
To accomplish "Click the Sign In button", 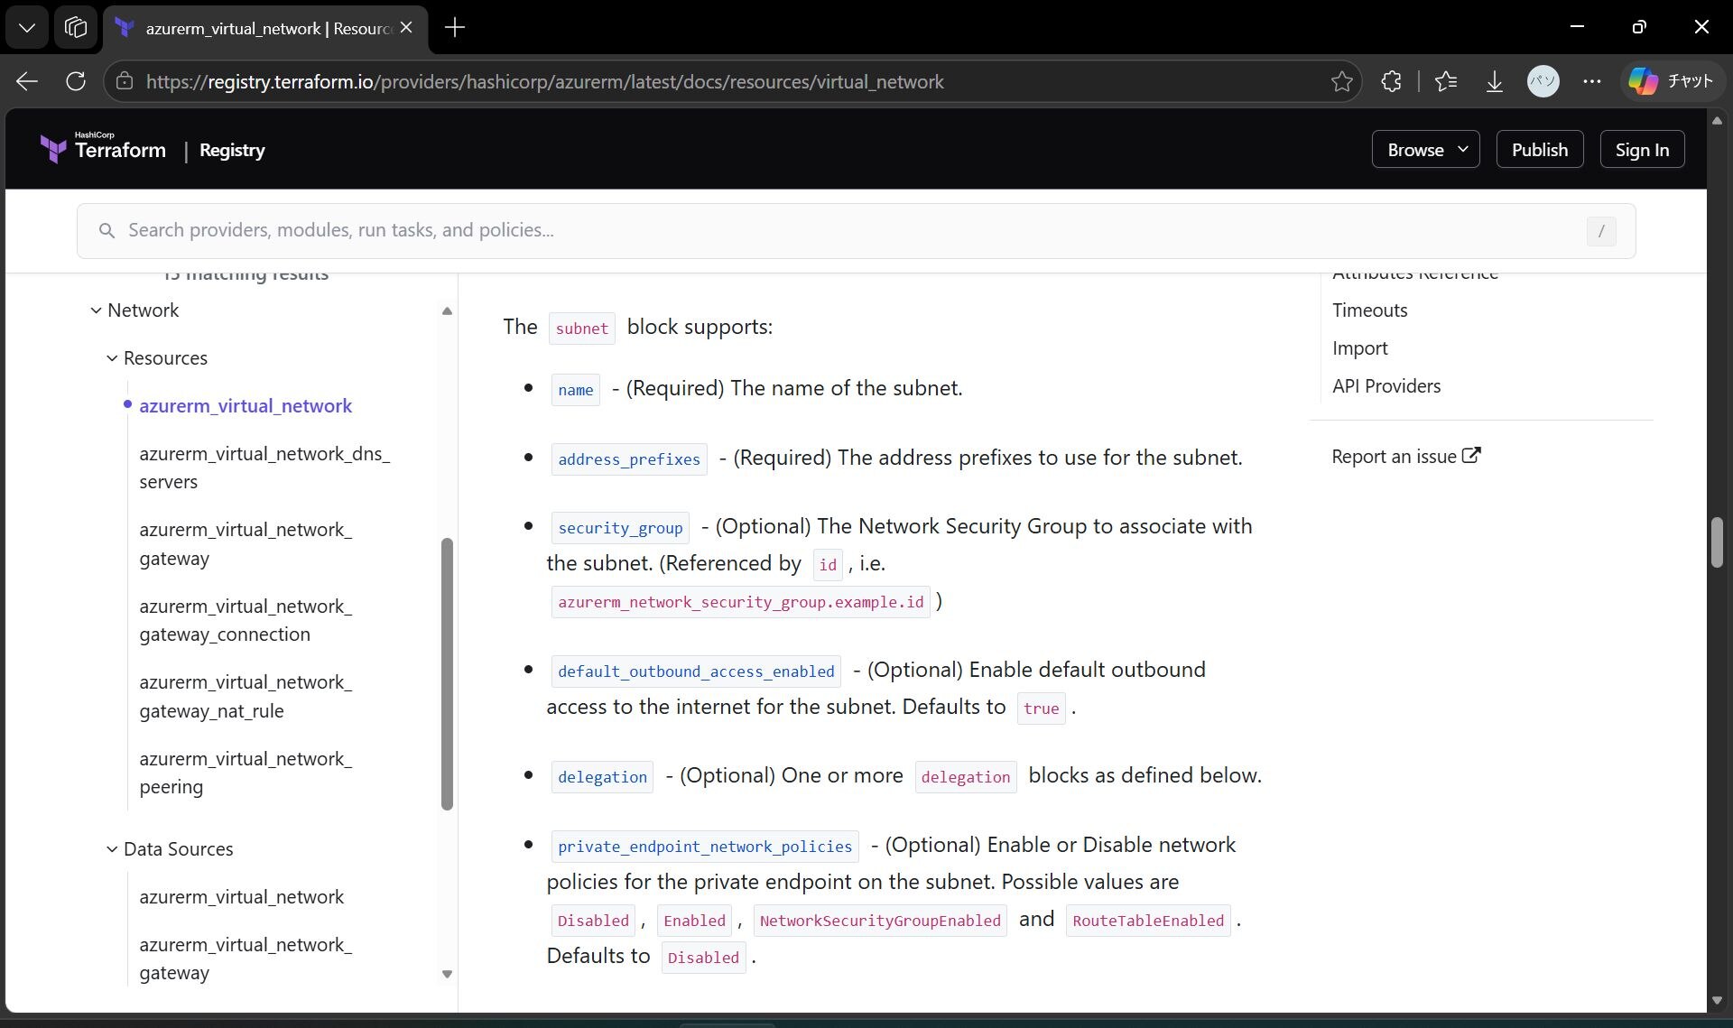I will coord(1642,150).
